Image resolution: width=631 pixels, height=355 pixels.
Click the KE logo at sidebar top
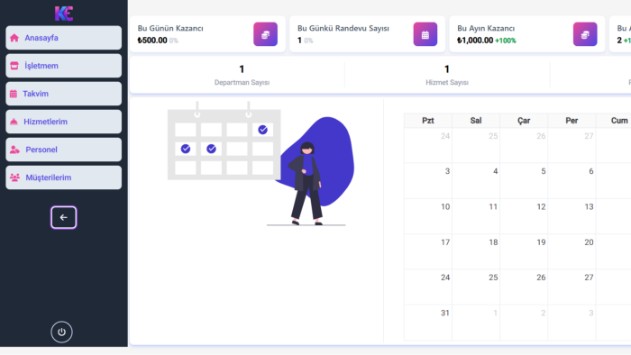click(x=64, y=14)
